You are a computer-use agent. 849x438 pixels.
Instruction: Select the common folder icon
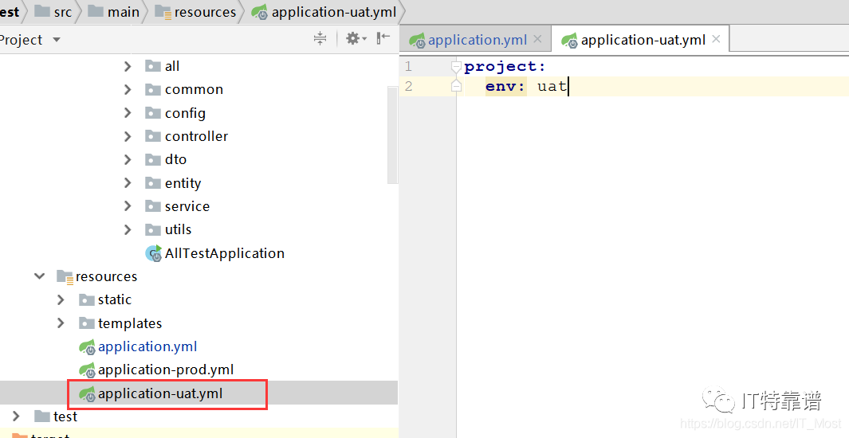pyautogui.click(x=153, y=90)
